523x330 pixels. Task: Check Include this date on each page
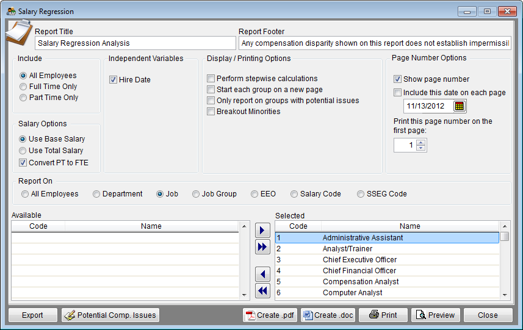coord(397,92)
